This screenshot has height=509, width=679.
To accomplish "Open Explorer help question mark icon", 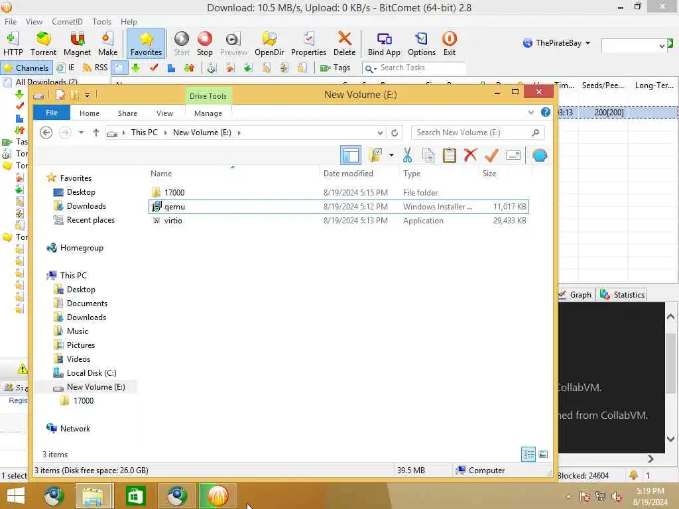I will [x=546, y=113].
